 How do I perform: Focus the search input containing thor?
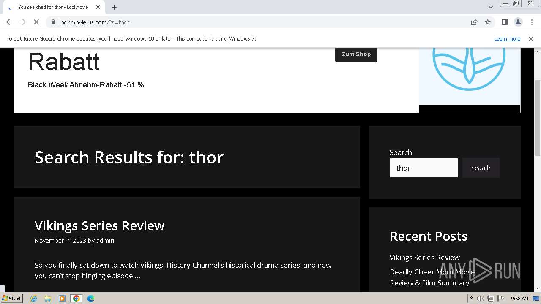[424, 168]
